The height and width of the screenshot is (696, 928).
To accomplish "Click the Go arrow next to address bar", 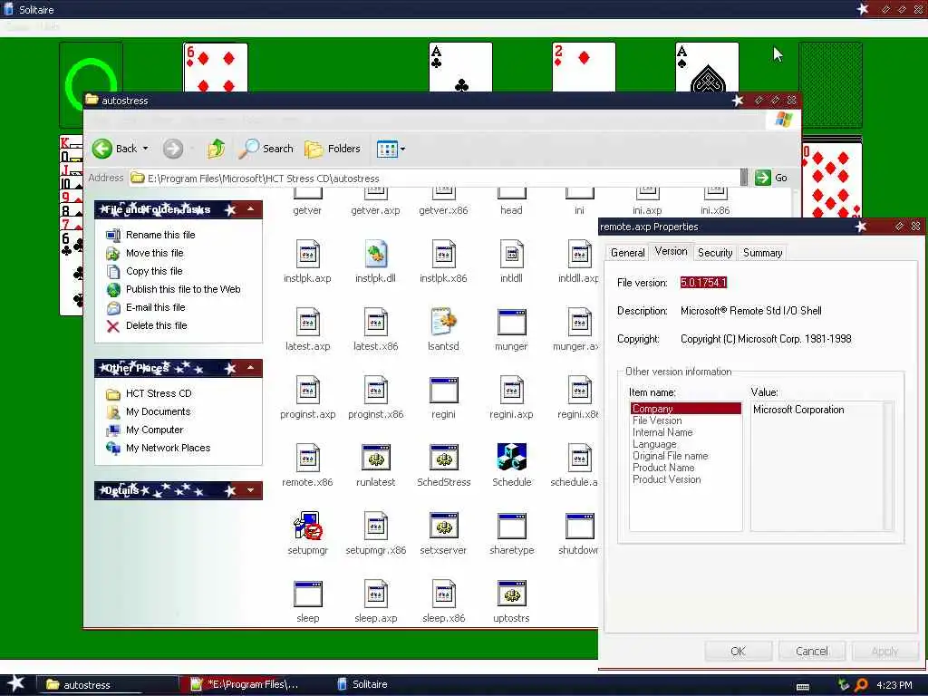I will (763, 178).
